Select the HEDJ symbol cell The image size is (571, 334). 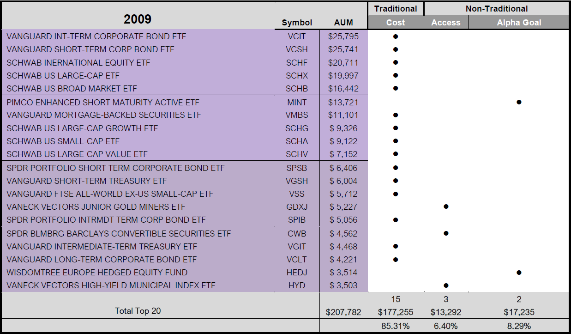tap(296, 272)
